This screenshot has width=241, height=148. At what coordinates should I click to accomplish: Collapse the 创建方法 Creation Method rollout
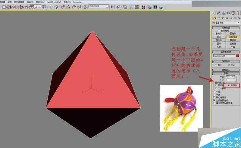pyautogui.click(x=226, y=61)
